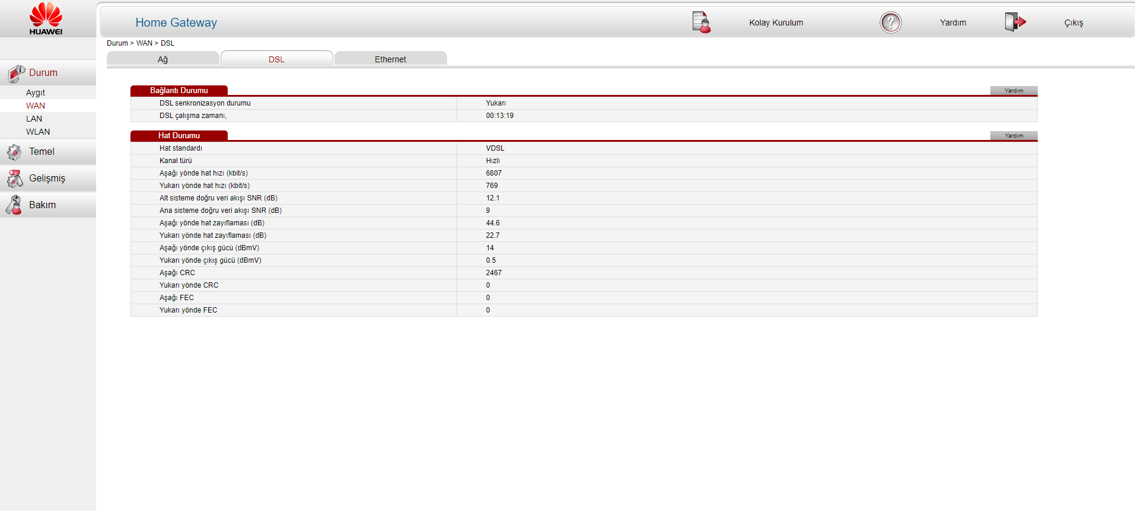1135x532 pixels.
Task: Click the Huawei logo
Action: (46, 19)
